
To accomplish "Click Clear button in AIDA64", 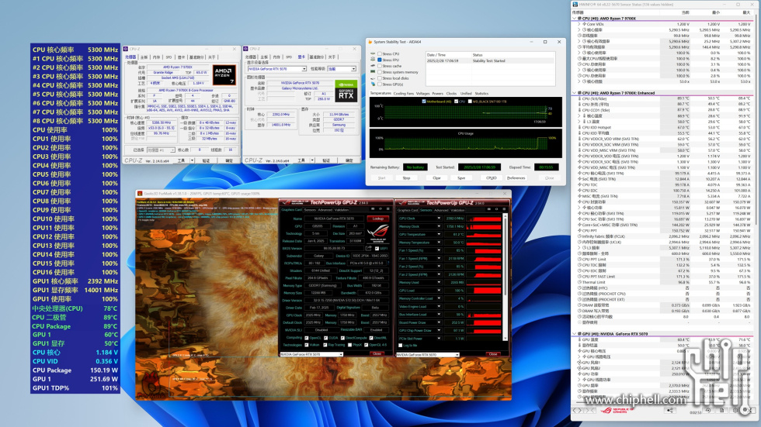I will 436,178.
